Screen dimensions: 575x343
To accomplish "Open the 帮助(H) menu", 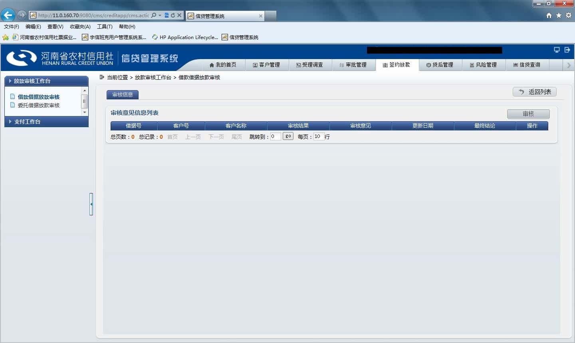I will coord(127,27).
